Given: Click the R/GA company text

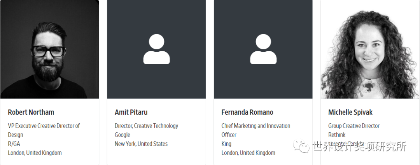Looking at the screenshot, I should pyautogui.click(x=14, y=144).
